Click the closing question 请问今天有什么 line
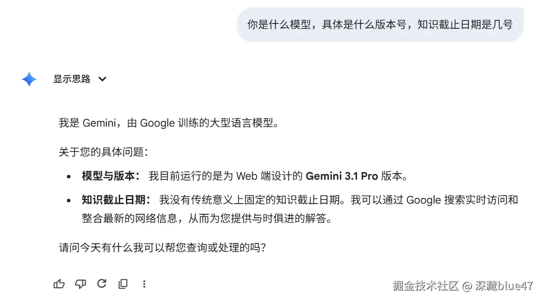 tap(162, 247)
